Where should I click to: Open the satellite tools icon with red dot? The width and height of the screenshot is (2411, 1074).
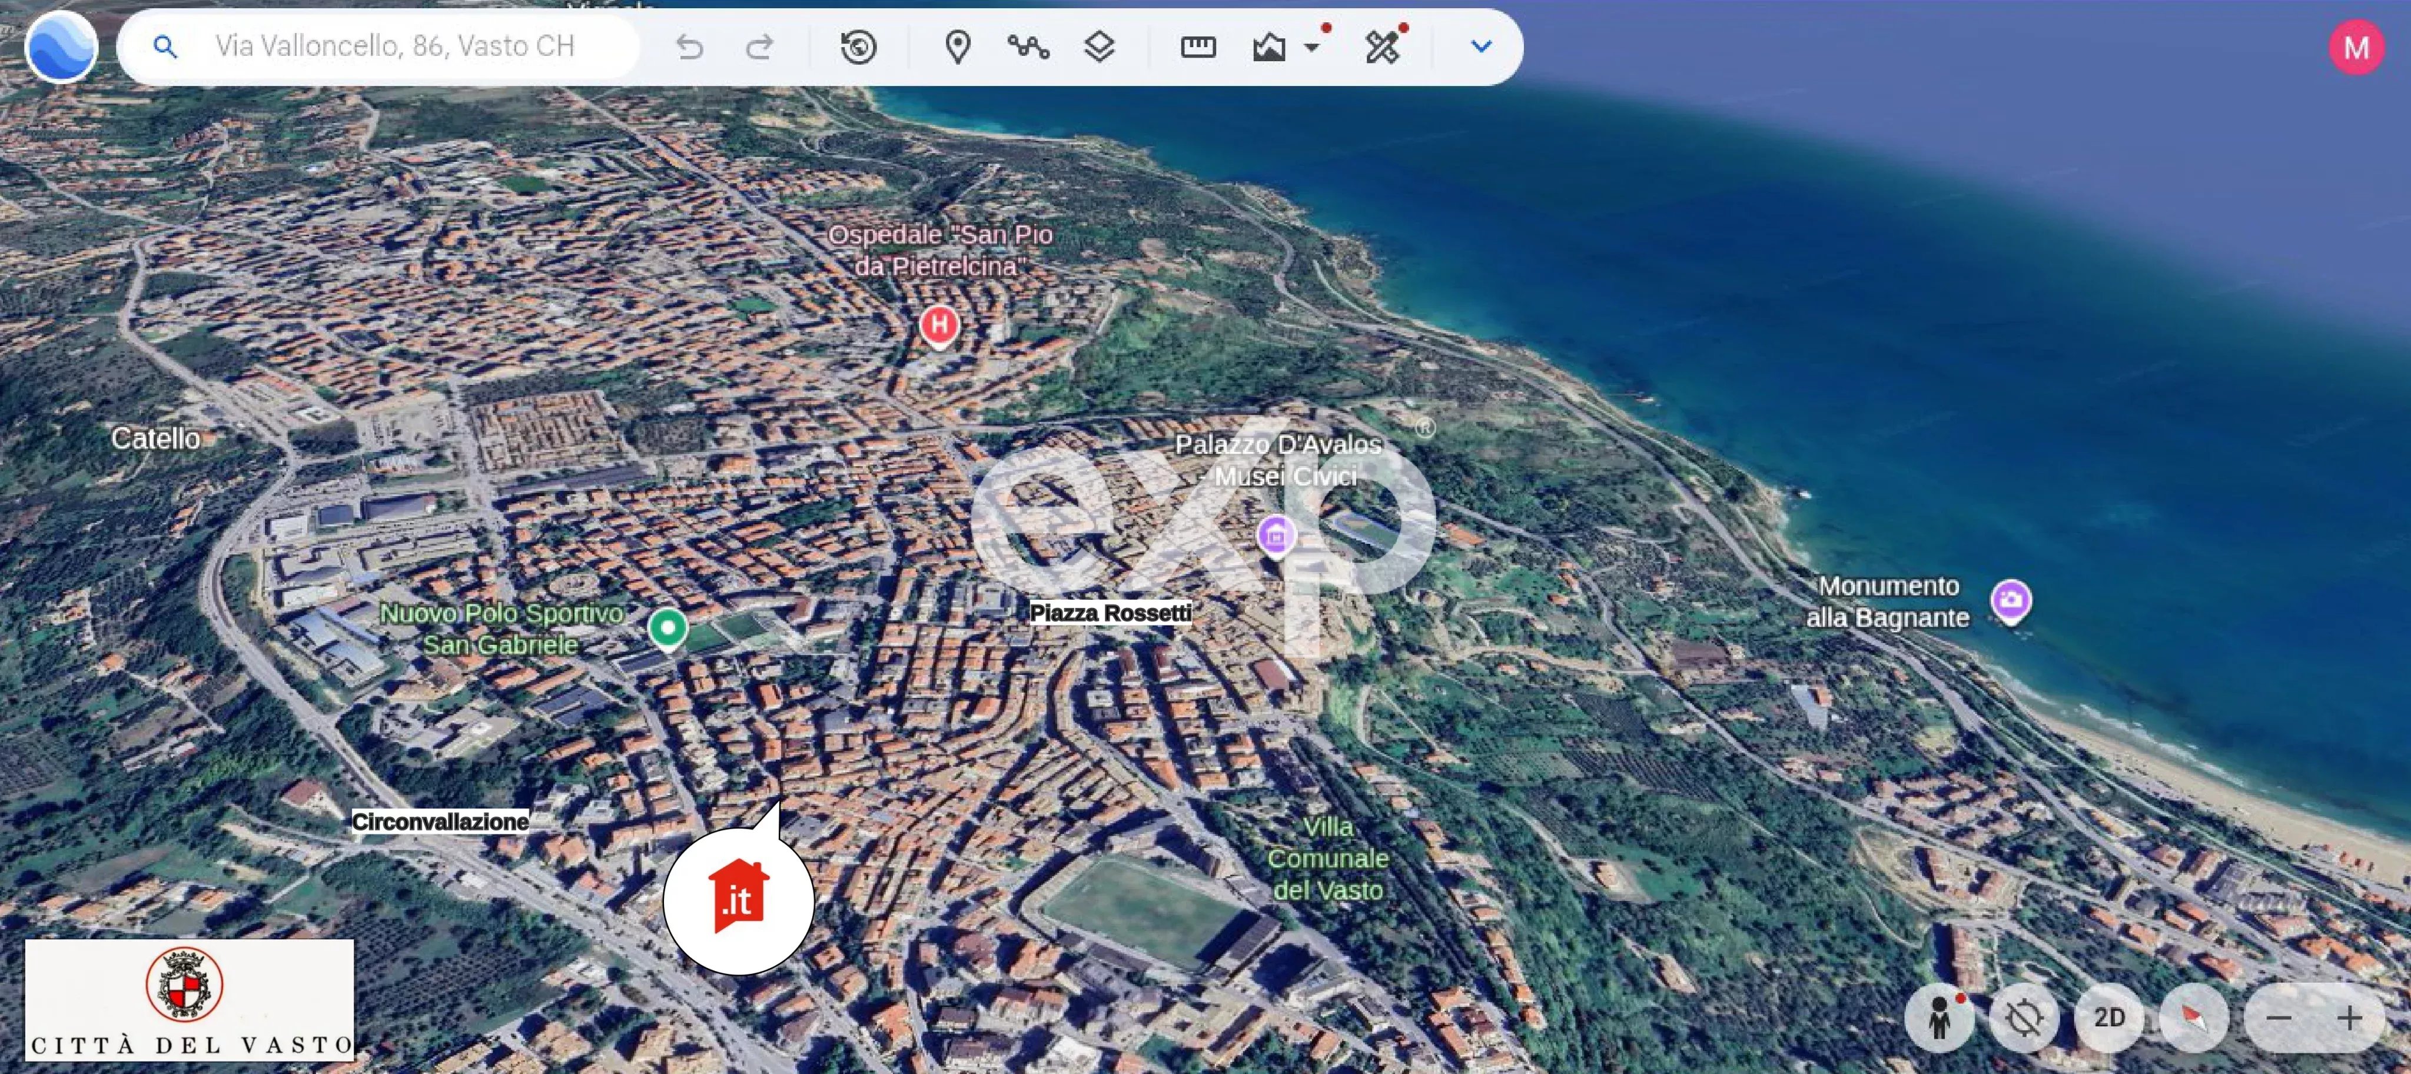(1383, 46)
